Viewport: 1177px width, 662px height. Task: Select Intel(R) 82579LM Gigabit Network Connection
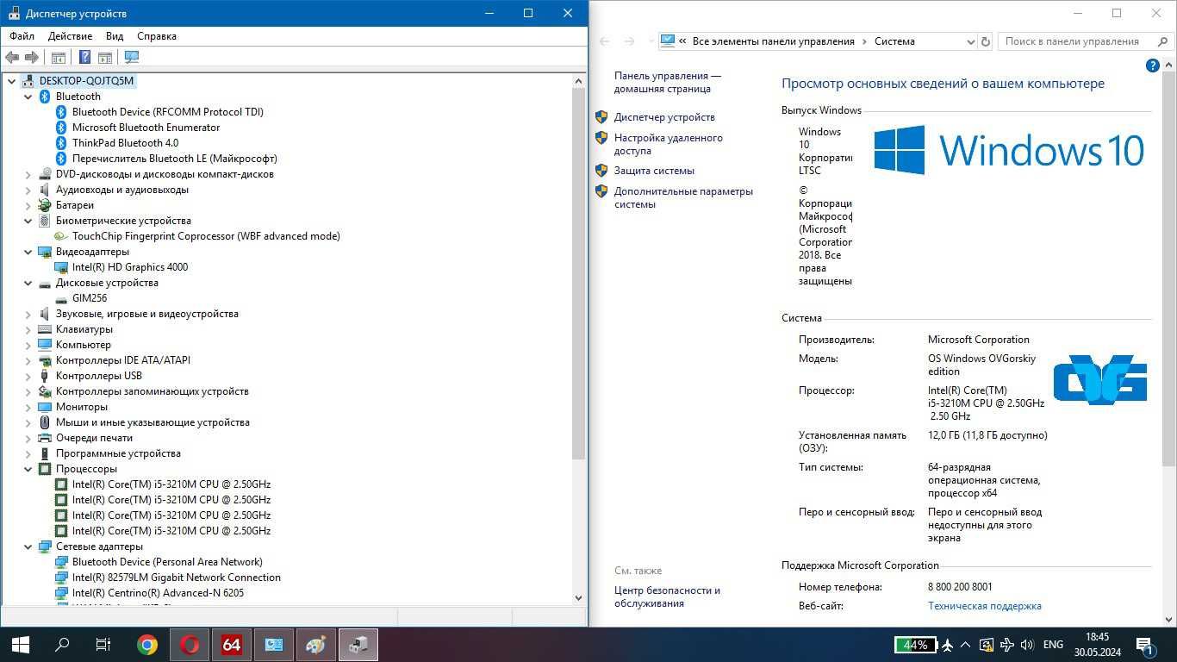click(x=177, y=578)
